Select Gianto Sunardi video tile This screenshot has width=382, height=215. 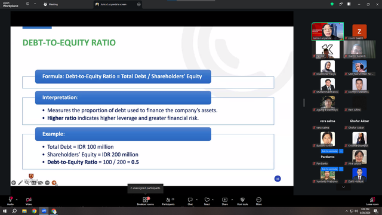[x=359, y=50]
